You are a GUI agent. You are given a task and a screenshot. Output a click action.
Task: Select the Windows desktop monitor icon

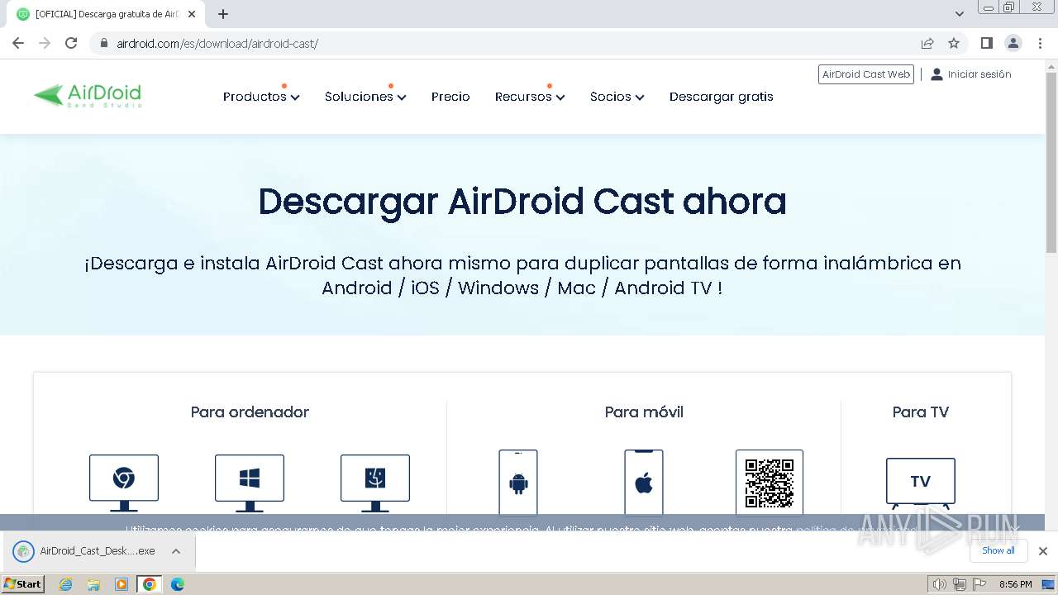point(250,483)
